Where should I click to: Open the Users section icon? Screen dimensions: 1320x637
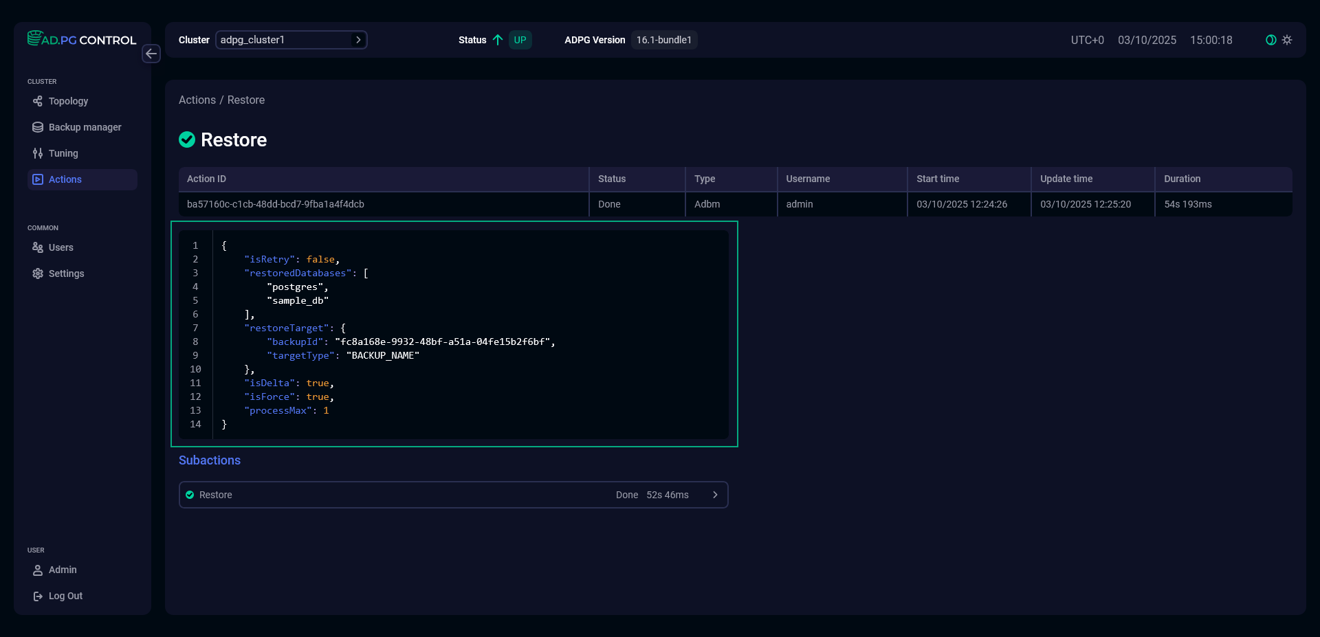[x=38, y=247]
